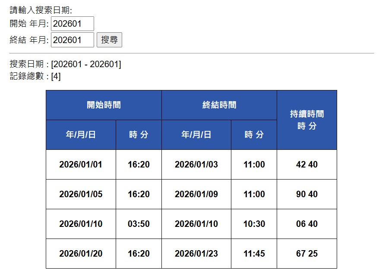Image resolution: width=379 pixels, height=279 pixels.
Task: Select the row starting 2026/01/05
Action: click(80, 194)
